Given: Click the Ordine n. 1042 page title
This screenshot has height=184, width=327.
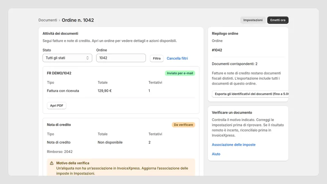Looking at the screenshot, I should pos(78,20).
